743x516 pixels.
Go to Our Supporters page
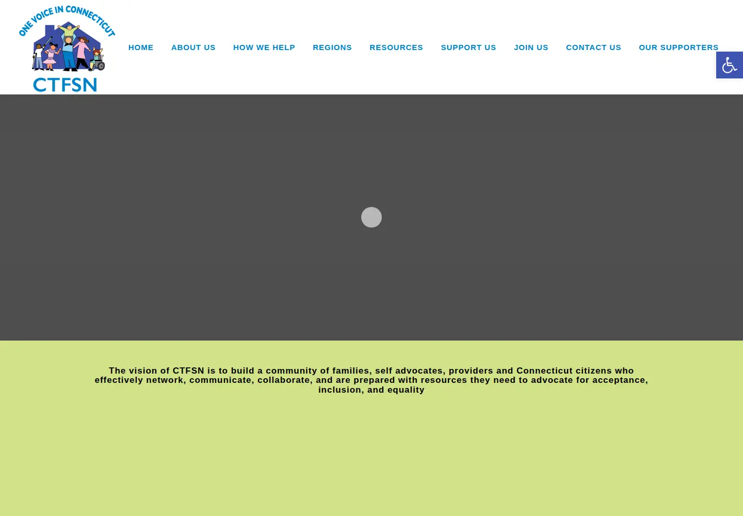(679, 47)
